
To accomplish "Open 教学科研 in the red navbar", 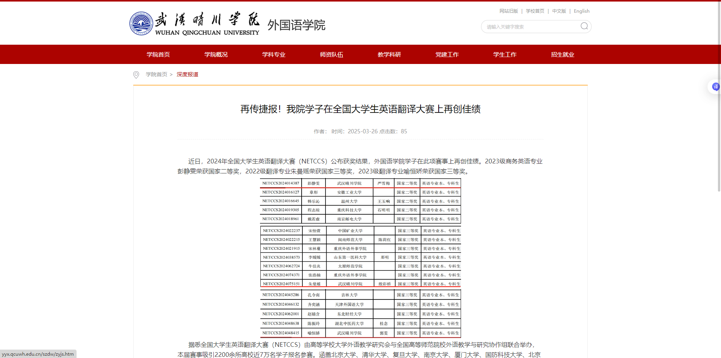I will (x=389, y=55).
